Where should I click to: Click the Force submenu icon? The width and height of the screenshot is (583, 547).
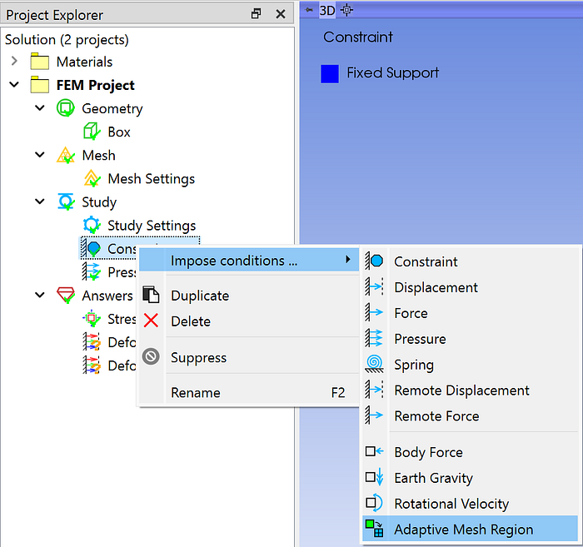tap(375, 312)
